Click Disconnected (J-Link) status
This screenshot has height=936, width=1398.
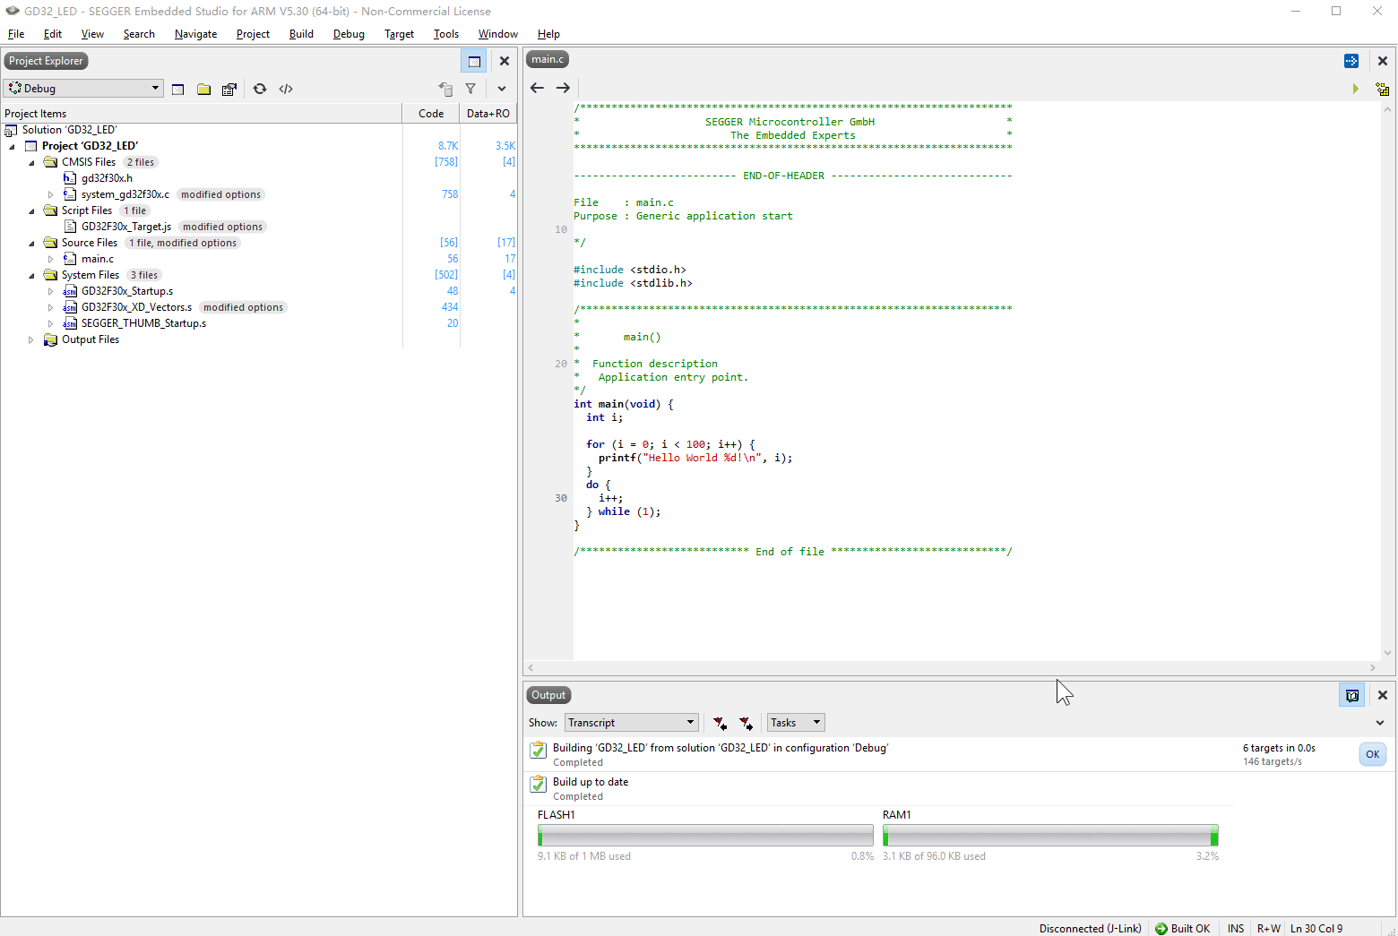click(1091, 928)
